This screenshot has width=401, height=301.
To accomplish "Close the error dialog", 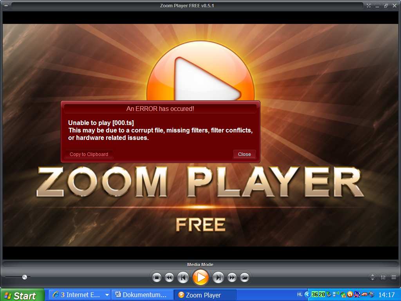I will click(244, 154).
